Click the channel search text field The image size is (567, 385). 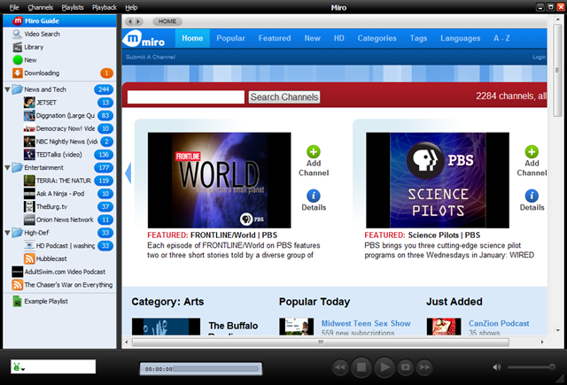point(186,96)
